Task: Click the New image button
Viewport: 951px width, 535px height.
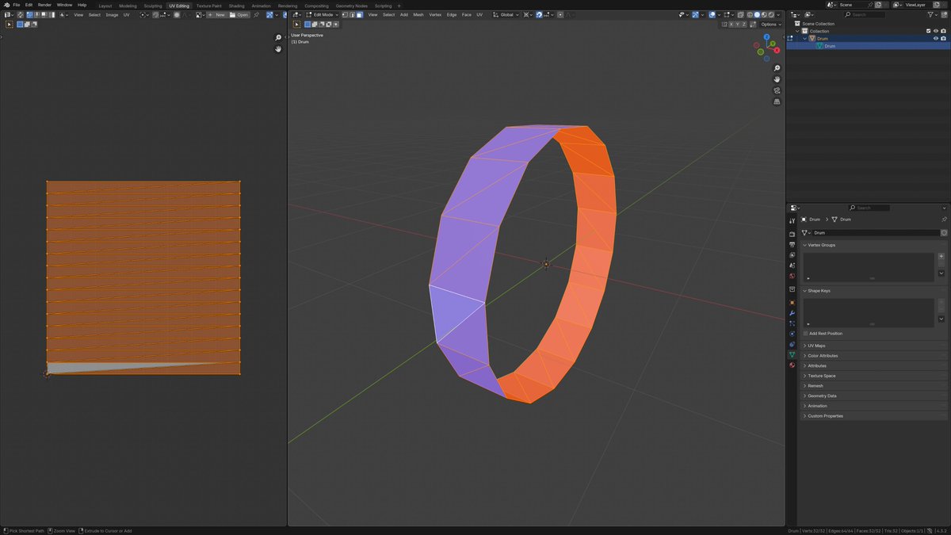Action: [217, 14]
